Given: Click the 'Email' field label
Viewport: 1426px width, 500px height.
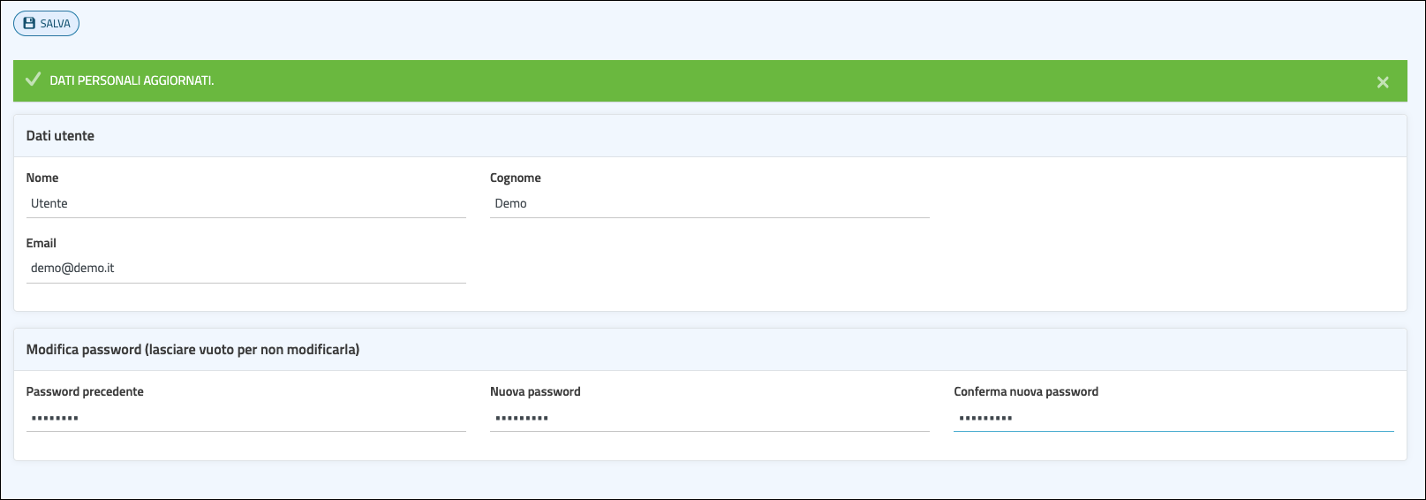Looking at the screenshot, I should click(x=41, y=243).
